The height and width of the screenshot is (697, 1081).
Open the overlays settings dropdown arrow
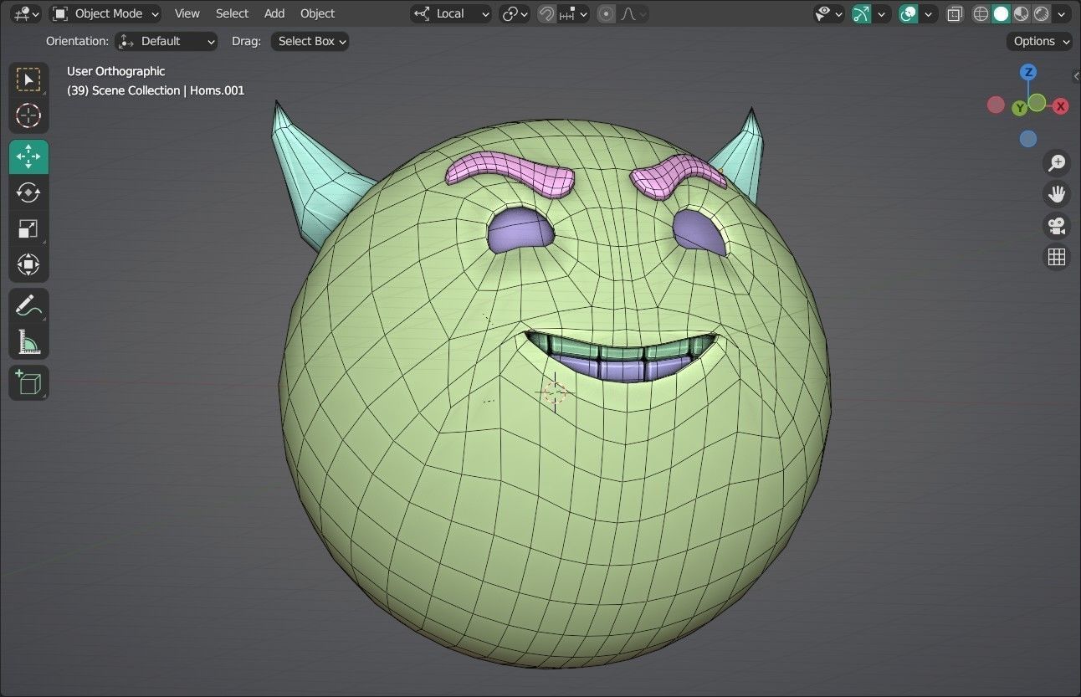[x=928, y=13]
